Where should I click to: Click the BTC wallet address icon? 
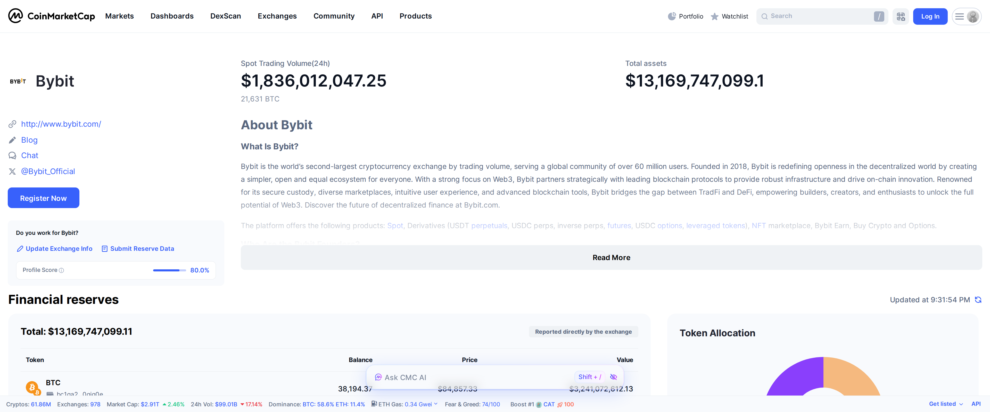(x=50, y=393)
